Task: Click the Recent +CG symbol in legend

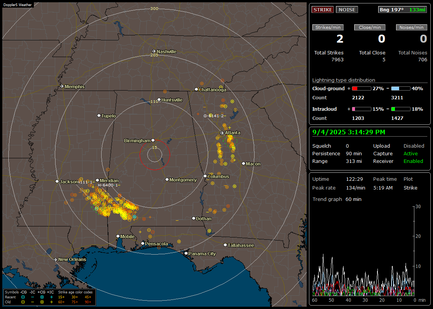Action: (x=42, y=297)
